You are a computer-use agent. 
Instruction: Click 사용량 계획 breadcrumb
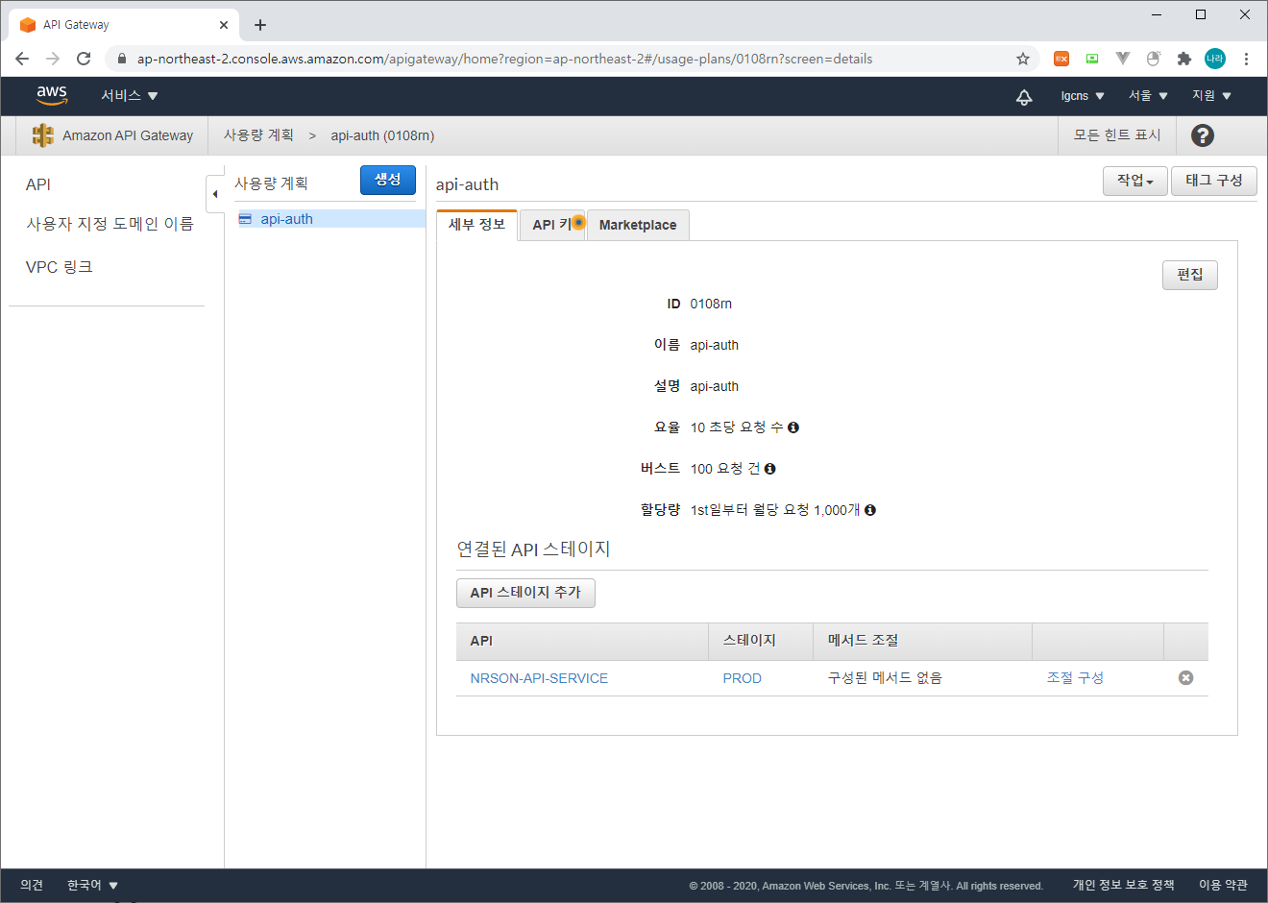[258, 135]
